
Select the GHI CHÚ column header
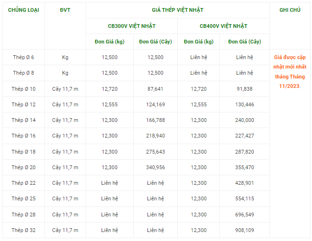(290, 10)
